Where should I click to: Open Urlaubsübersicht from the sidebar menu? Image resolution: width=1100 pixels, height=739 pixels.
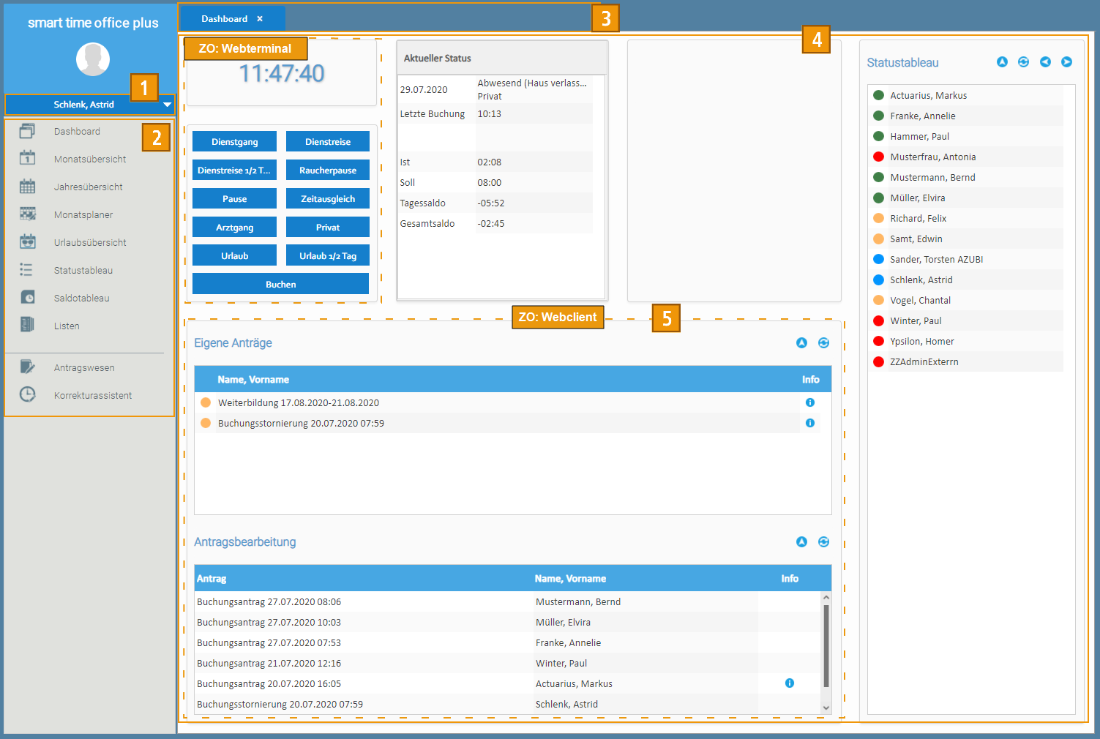[90, 242]
